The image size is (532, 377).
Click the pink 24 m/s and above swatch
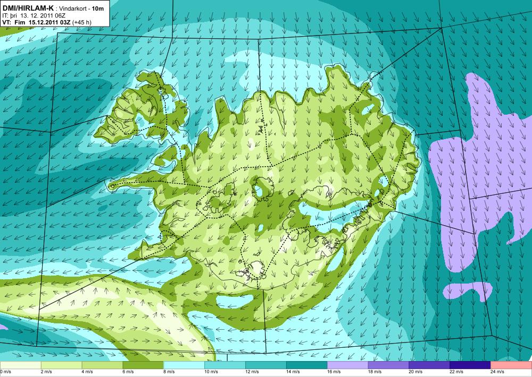pyautogui.click(x=511, y=365)
